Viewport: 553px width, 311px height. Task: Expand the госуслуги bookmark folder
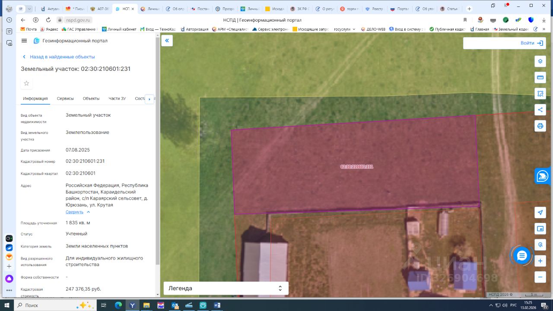click(x=345, y=29)
